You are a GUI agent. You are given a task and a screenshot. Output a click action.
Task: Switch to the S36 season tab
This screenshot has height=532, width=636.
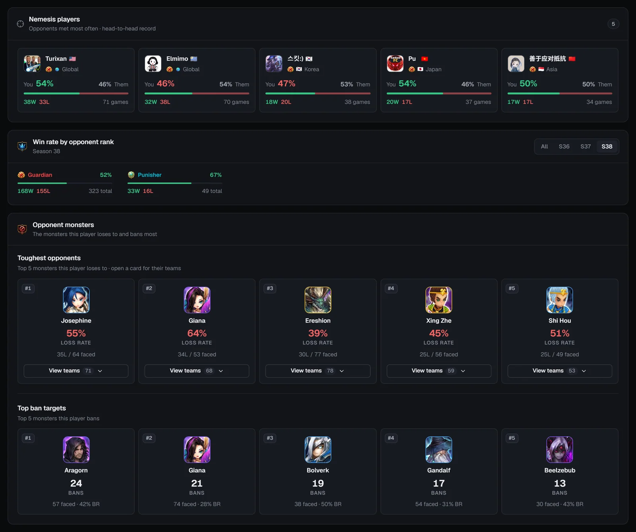click(564, 147)
